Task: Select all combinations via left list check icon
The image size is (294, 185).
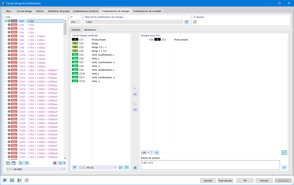Action: [21, 163]
